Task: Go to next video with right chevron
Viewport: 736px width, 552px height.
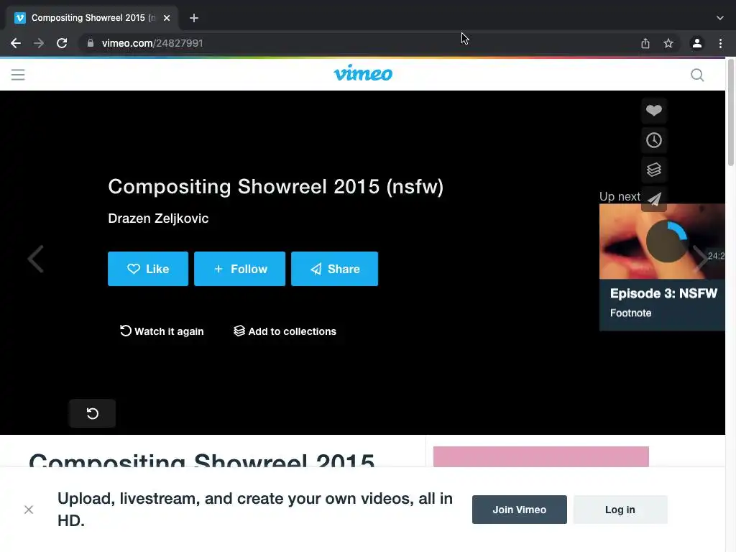Action: pos(700,258)
